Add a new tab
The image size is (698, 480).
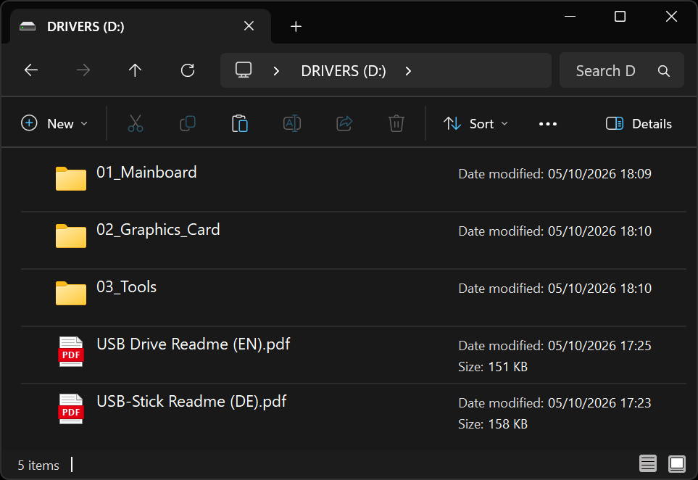point(296,26)
